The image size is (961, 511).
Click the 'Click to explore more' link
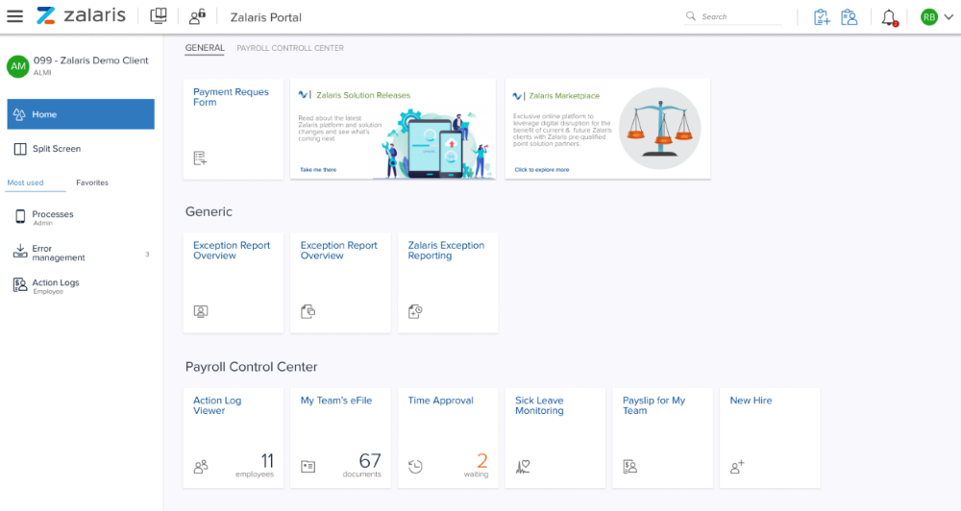(542, 170)
